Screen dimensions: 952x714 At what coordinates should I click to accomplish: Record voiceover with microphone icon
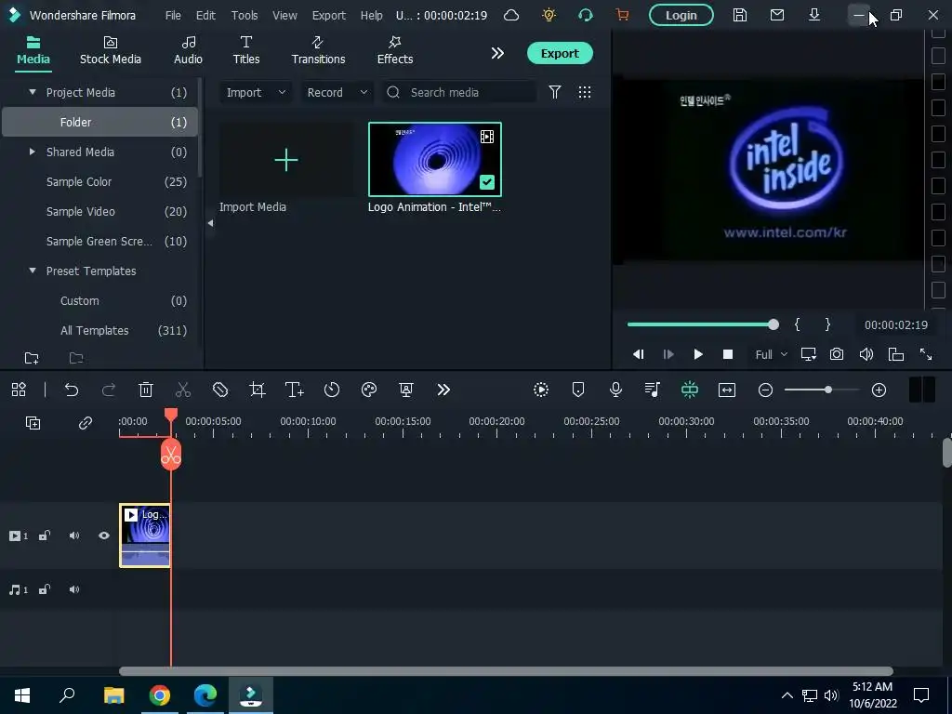click(x=615, y=390)
